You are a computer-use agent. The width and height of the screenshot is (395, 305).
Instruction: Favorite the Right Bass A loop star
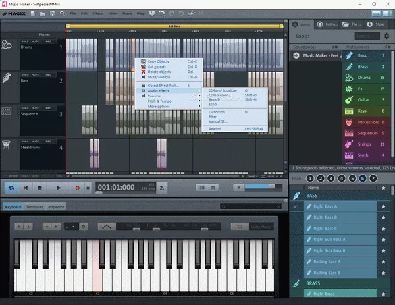pyautogui.click(x=383, y=206)
